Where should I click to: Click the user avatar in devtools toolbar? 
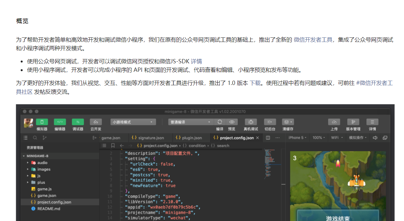(28, 123)
